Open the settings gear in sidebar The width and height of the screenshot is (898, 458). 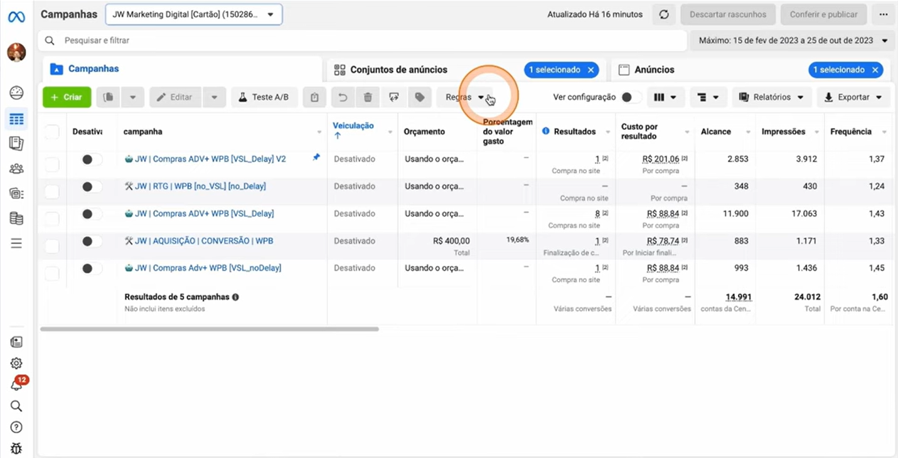pyautogui.click(x=16, y=363)
